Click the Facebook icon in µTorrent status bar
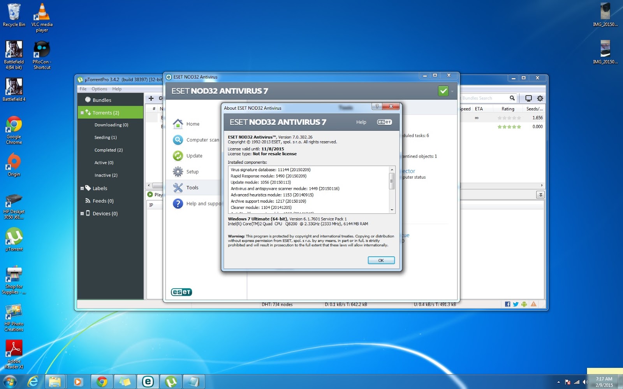The image size is (623, 389). point(507,304)
